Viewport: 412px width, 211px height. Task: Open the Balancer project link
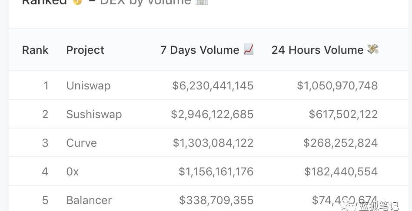89,200
